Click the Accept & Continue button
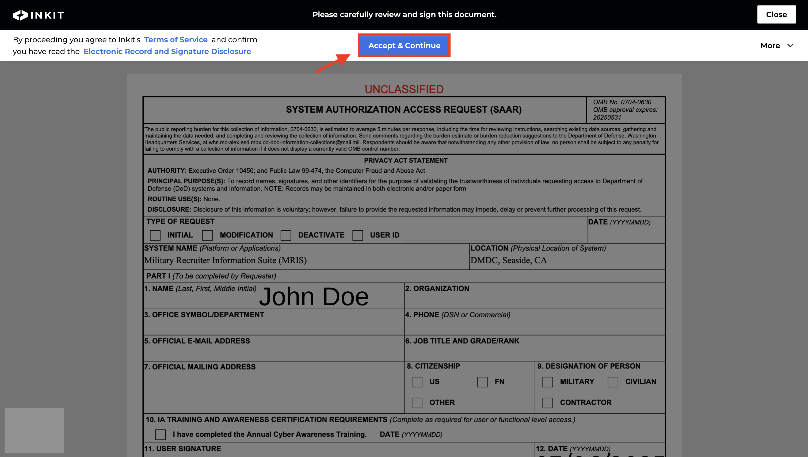The image size is (808, 457). click(x=404, y=45)
